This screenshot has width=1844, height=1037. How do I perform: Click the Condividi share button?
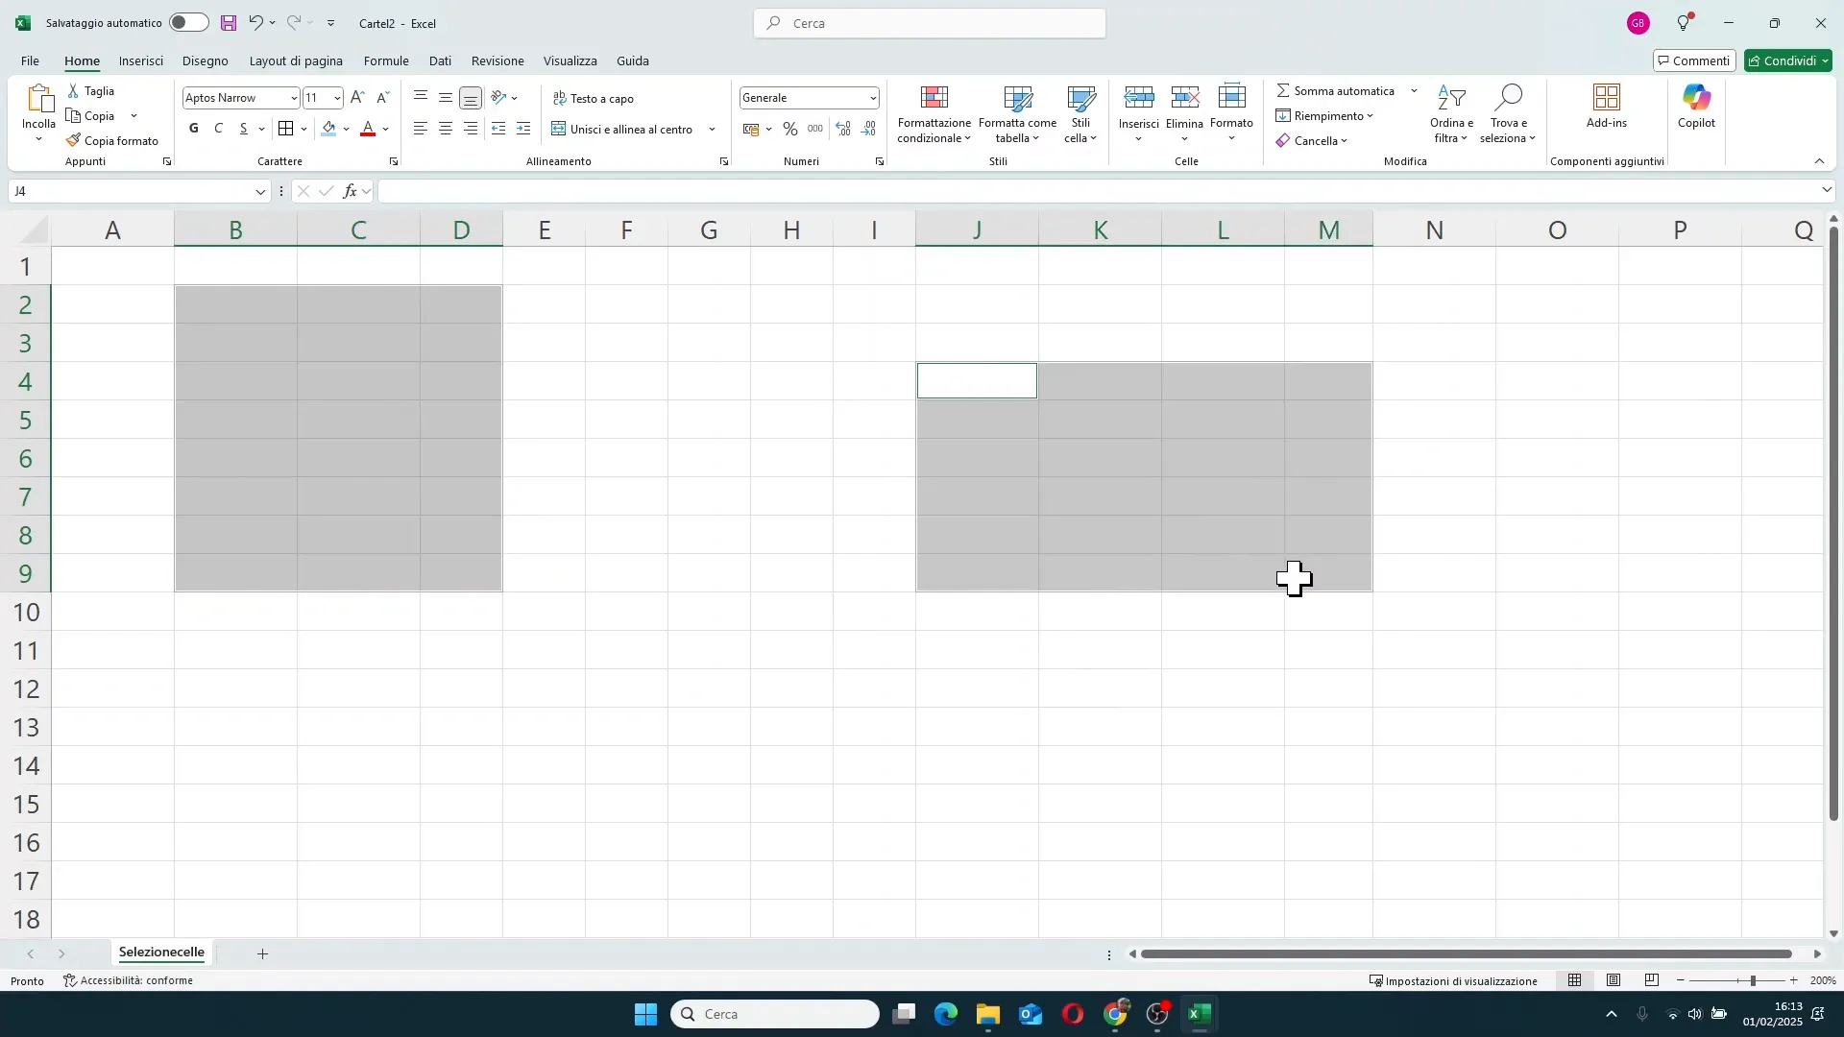1788,60
